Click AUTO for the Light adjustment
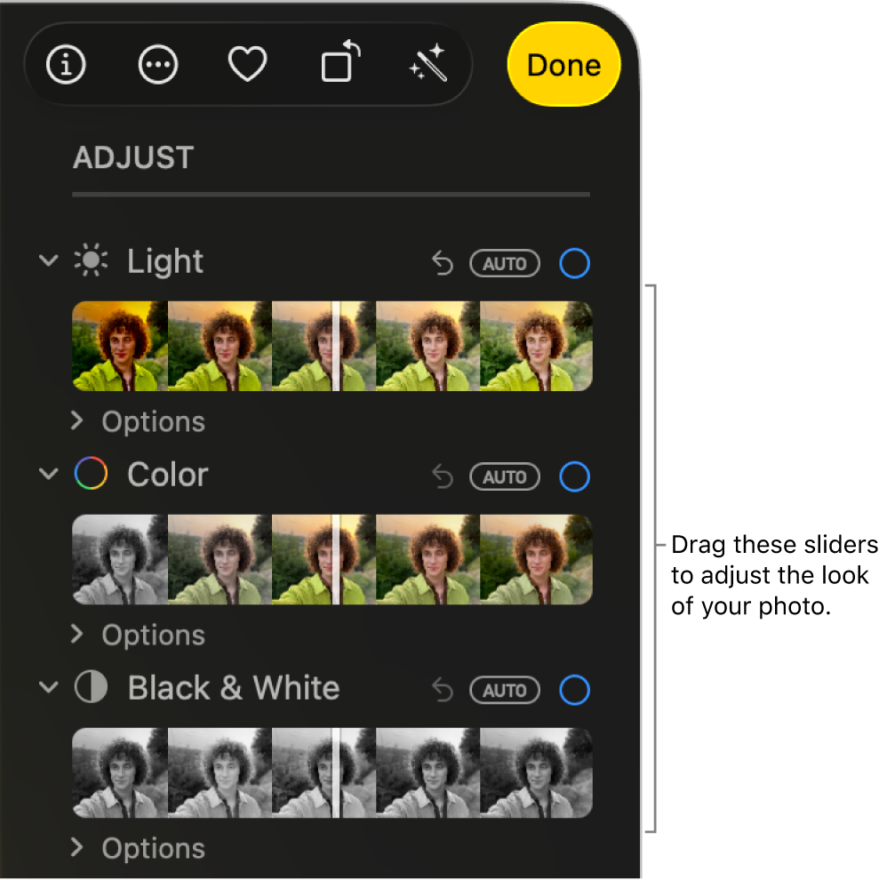Screen dimensions: 887x880 click(x=504, y=263)
